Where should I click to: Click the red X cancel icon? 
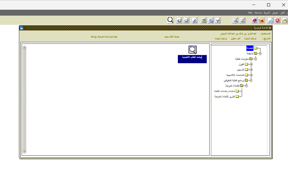tap(278, 20)
